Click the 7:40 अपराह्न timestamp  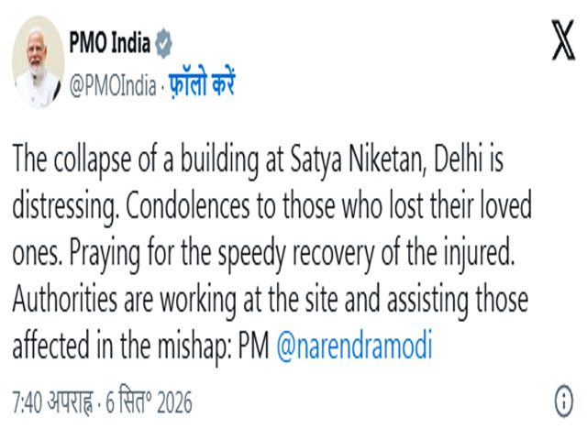coord(52,401)
